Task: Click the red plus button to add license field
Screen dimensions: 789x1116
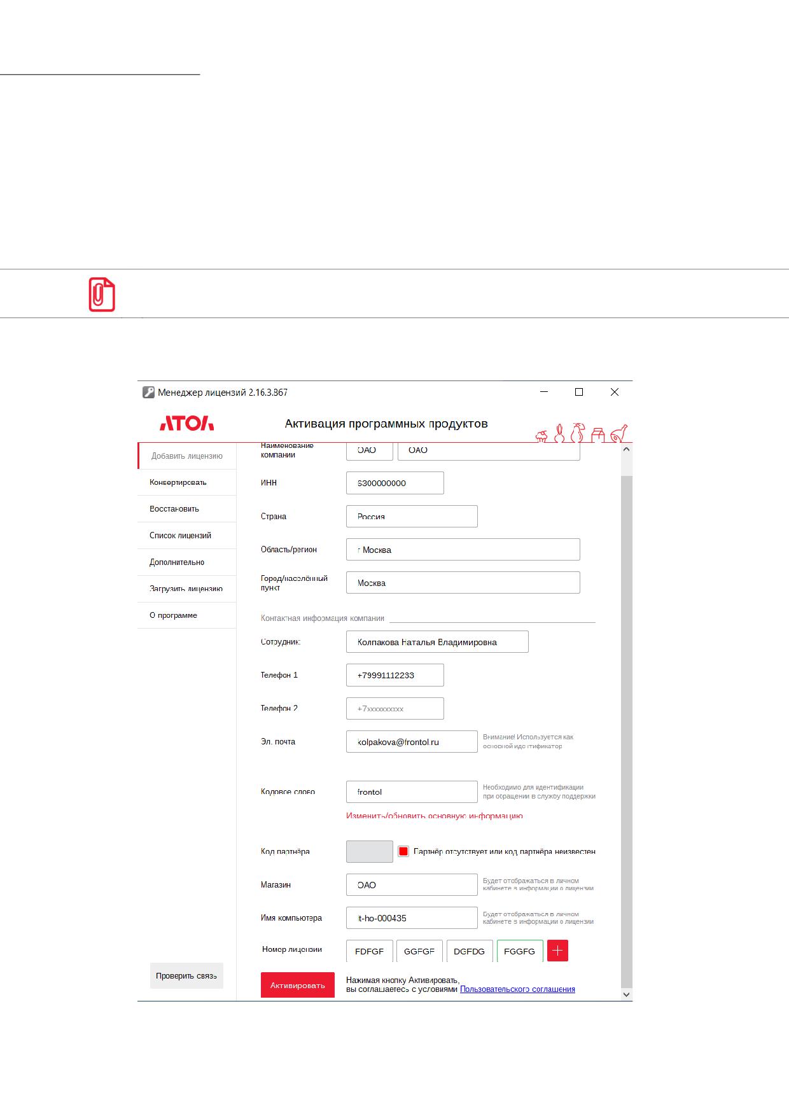Action: 557,951
